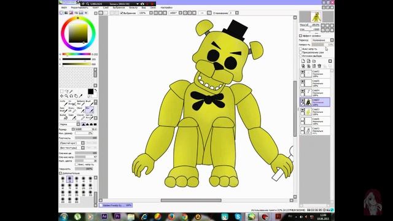
Task: Transfer layer contents down icon
Action: click(303, 66)
